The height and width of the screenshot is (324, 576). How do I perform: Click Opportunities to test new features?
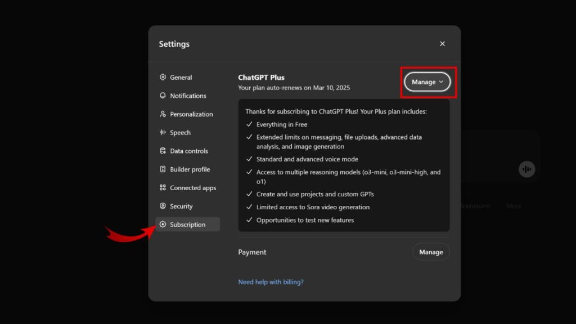[305, 220]
